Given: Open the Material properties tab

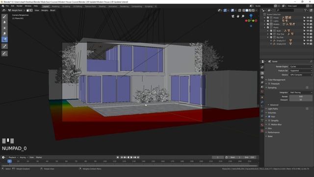Looking at the screenshot, I should pyautogui.click(x=262, y=125).
